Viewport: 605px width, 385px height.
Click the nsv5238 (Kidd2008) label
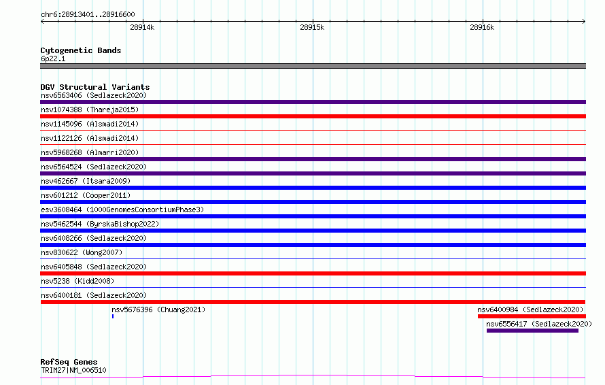(77, 281)
